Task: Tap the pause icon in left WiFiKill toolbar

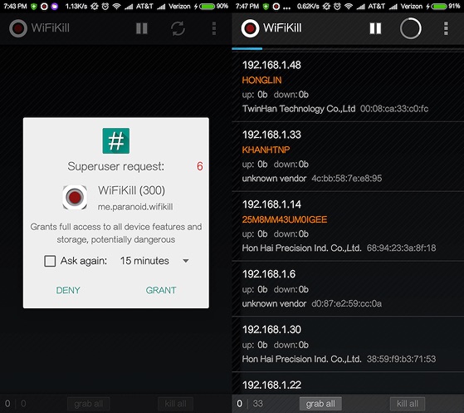Action: coord(142,28)
